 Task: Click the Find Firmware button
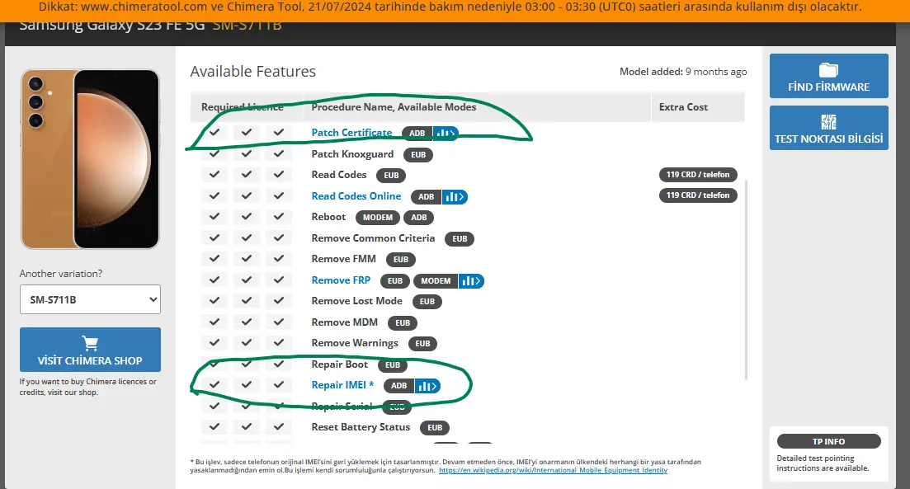(829, 76)
